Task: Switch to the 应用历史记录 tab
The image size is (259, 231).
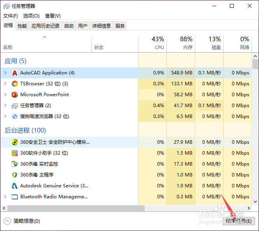Action: (x=45, y=26)
